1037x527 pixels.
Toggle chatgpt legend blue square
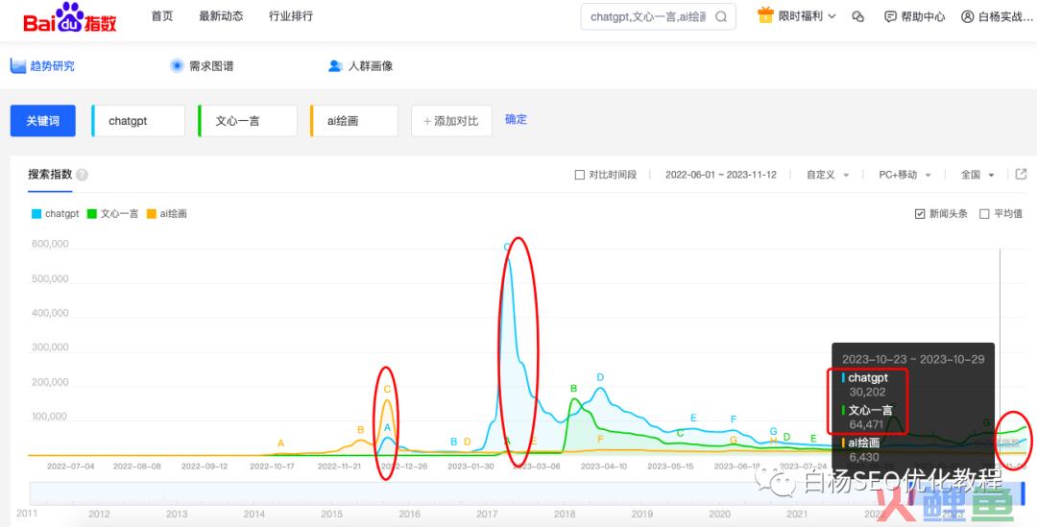point(36,213)
